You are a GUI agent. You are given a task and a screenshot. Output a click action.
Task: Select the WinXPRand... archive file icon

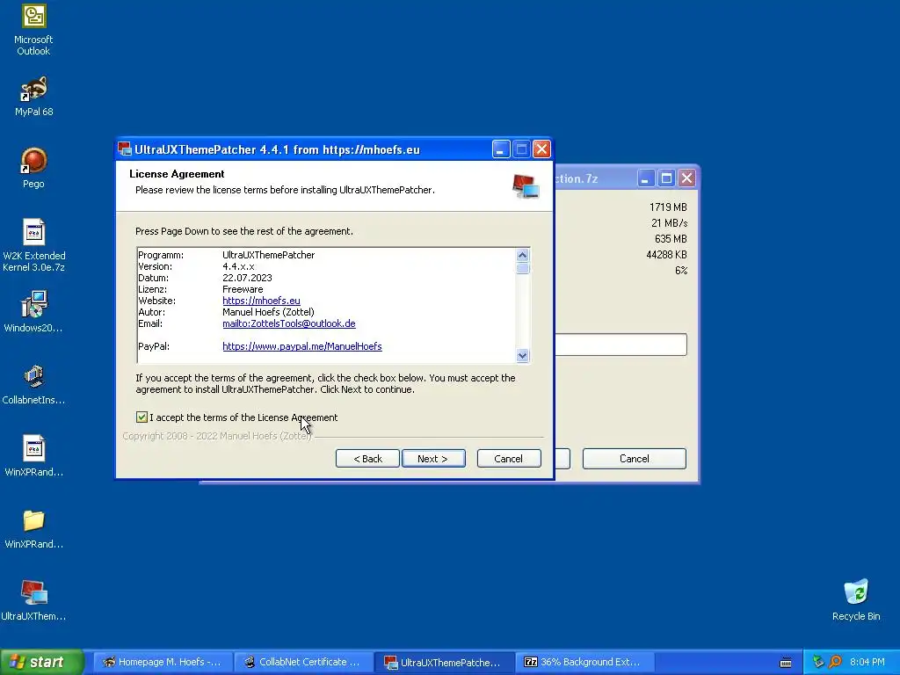point(33,456)
